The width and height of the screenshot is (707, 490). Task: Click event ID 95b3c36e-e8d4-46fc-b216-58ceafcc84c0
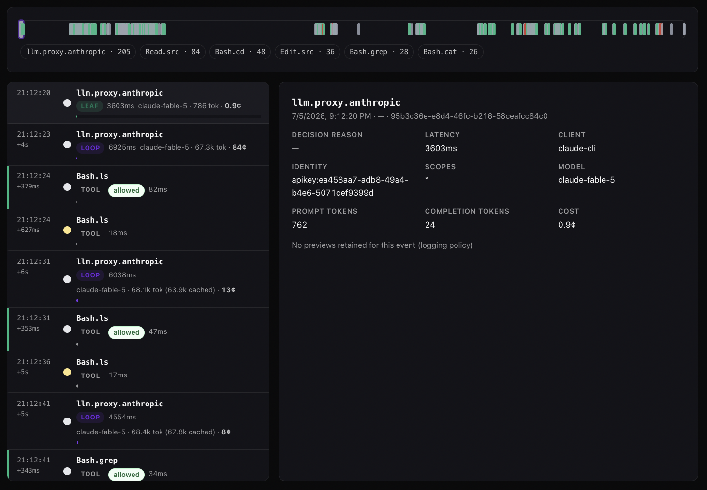pyautogui.click(x=469, y=116)
